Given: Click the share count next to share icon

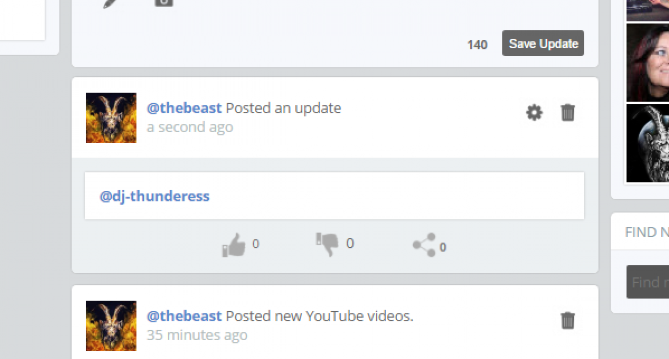Looking at the screenshot, I should click(x=443, y=248).
